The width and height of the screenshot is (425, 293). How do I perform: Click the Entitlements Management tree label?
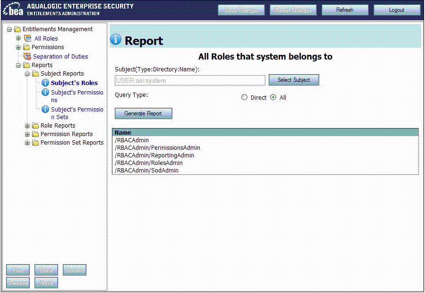pyautogui.click(x=58, y=29)
